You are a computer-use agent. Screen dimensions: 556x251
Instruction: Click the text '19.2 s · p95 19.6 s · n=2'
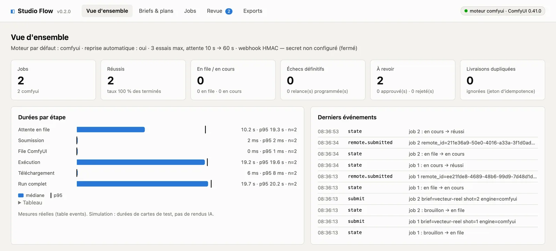point(269,162)
